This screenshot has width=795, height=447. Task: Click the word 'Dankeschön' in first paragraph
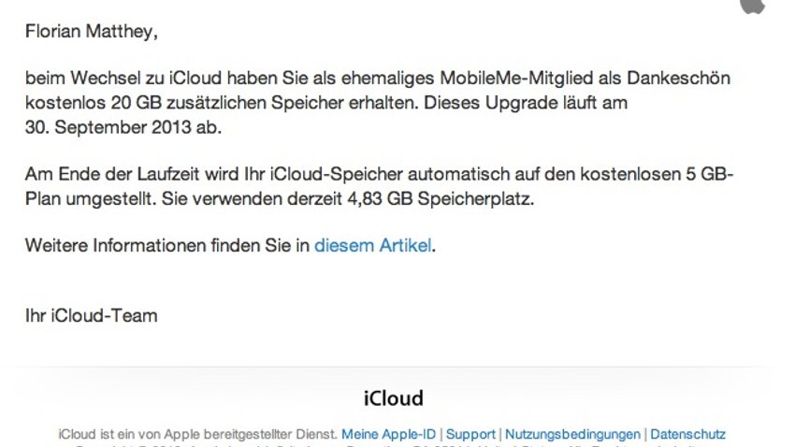pos(678,78)
